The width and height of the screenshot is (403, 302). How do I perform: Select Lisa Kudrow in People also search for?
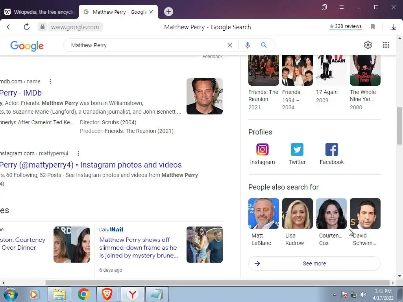pyautogui.click(x=298, y=222)
